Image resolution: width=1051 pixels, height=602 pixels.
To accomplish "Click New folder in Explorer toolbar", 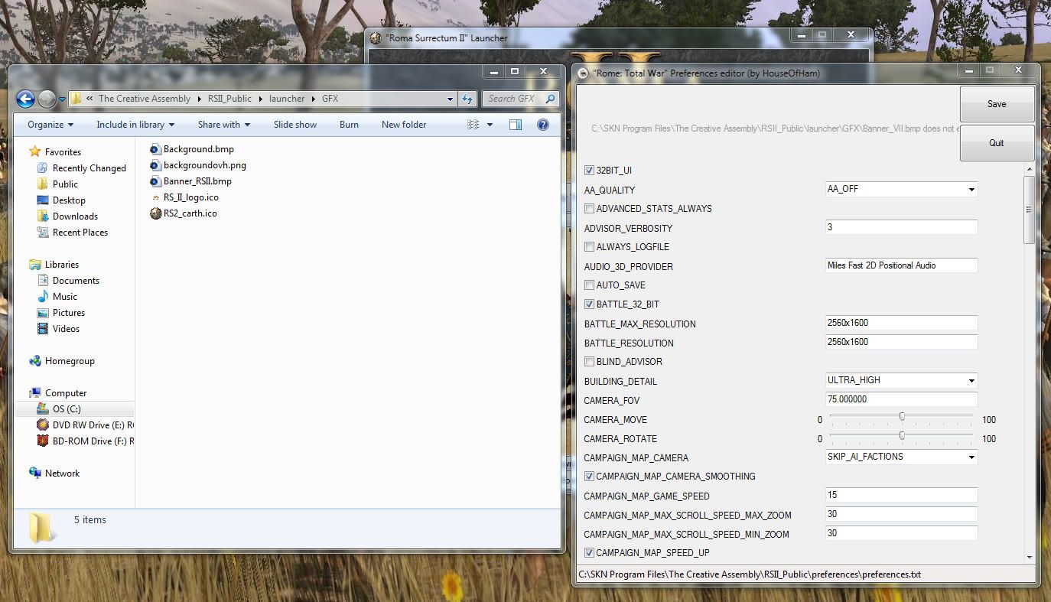I will coord(404,125).
